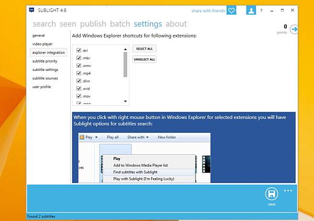
Task: Select the settings tab
Action: (x=148, y=24)
